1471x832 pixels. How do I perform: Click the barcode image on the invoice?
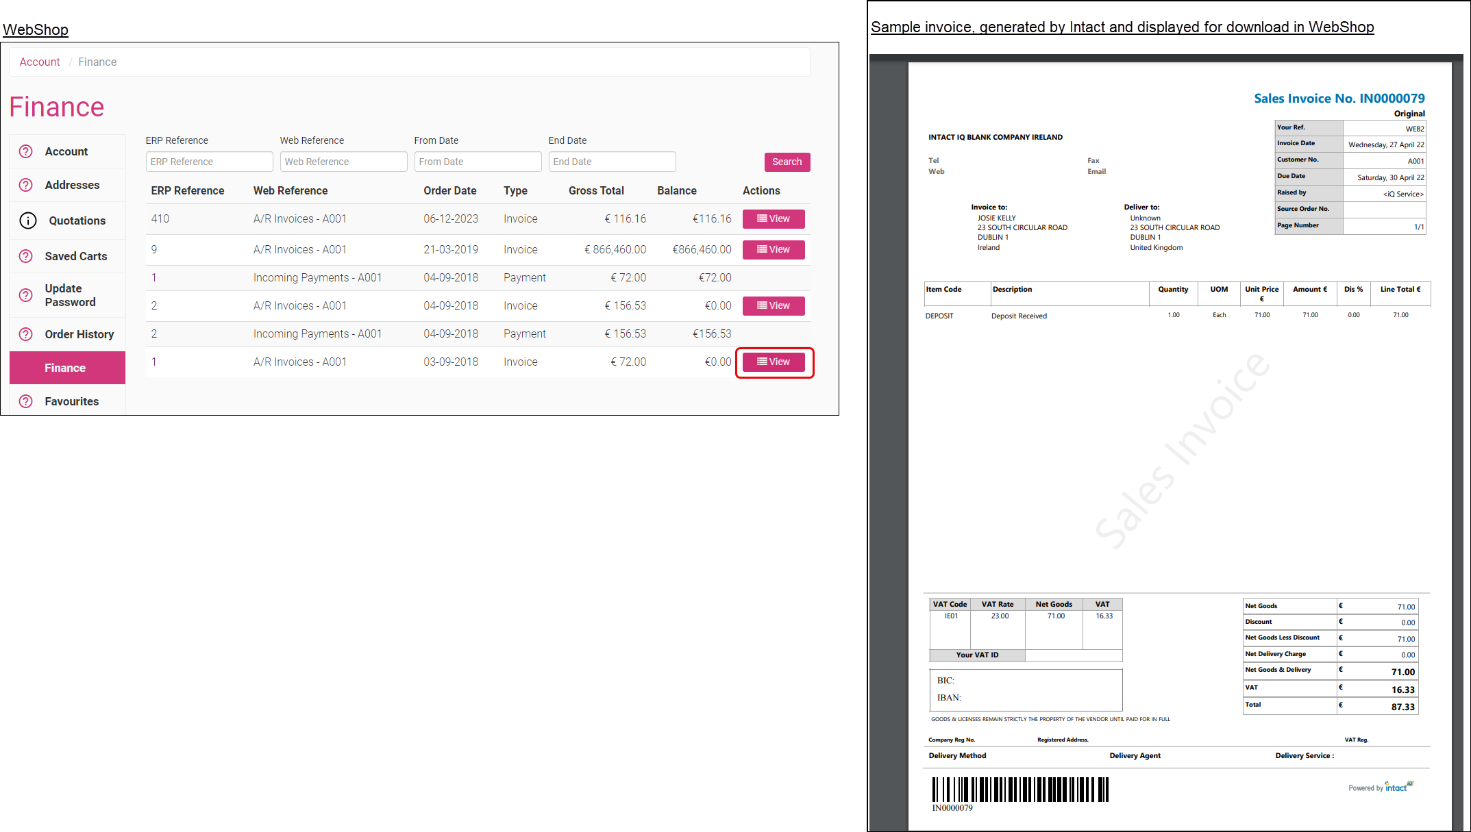1019,789
